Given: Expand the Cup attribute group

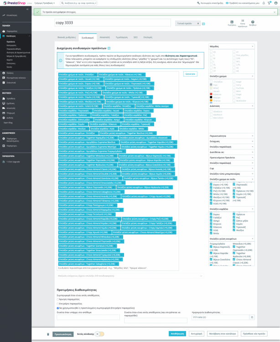Looking at the screenshot, I should (232, 168).
